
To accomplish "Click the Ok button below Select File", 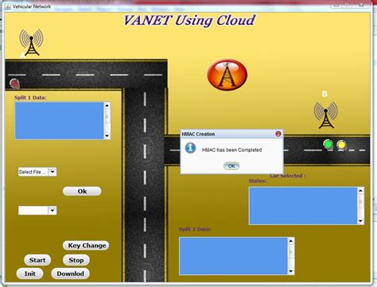I will pos(82,192).
